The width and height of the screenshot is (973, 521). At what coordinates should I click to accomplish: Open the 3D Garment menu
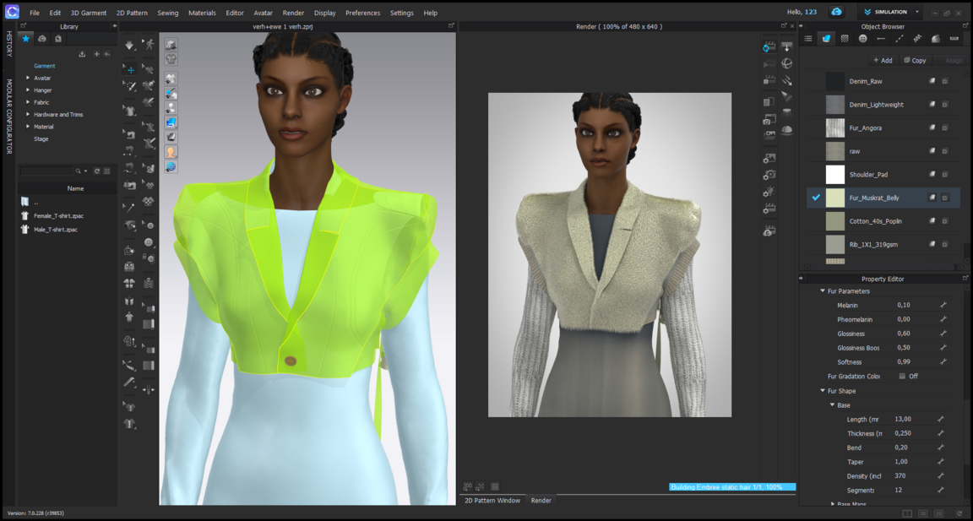tap(88, 13)
